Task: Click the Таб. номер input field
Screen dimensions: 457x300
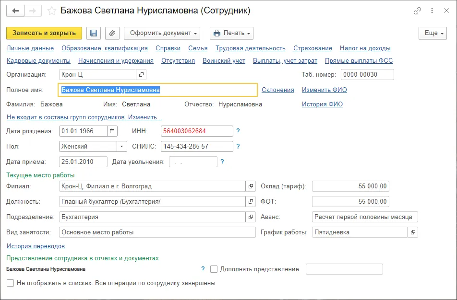Action: pyautogui.click(x=367, y=74)
